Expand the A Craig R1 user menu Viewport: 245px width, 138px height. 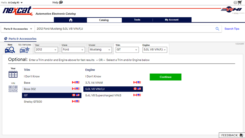[x=15, y=3]
